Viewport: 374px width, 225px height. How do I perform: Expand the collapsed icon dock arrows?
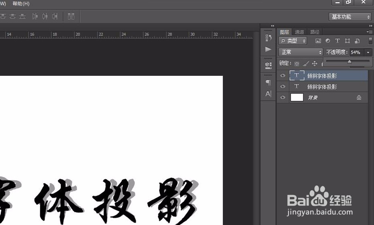coord(272,26)
